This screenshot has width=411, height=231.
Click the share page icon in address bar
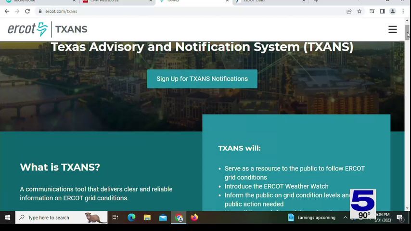click(348, 11)
